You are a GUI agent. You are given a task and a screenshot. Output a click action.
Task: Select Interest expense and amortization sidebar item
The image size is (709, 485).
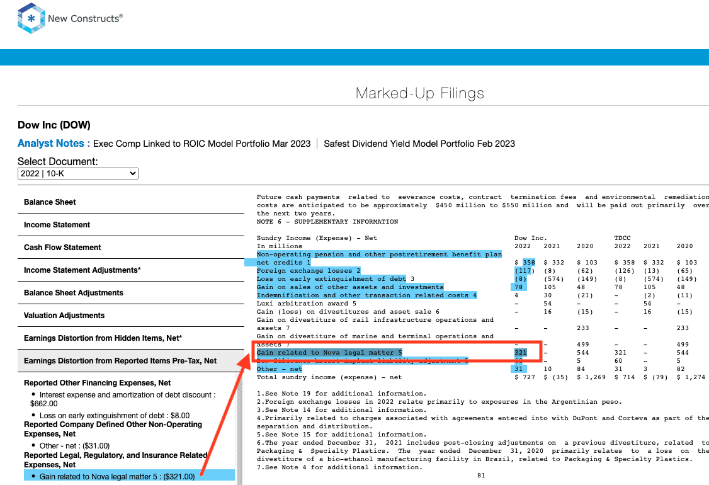123,399
